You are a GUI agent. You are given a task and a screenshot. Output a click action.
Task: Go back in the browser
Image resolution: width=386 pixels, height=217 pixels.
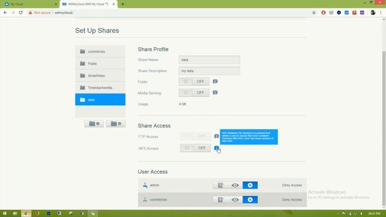tap(5, 13)
